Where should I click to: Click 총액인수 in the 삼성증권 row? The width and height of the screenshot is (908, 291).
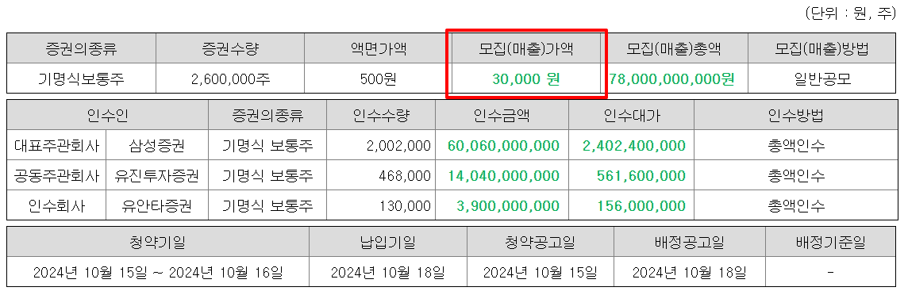point(795,146)
